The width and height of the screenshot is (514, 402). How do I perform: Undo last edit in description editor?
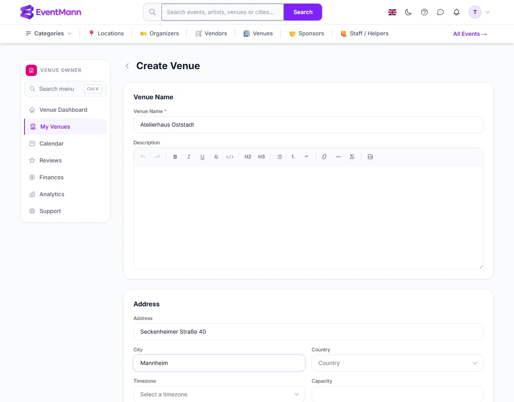143,157
